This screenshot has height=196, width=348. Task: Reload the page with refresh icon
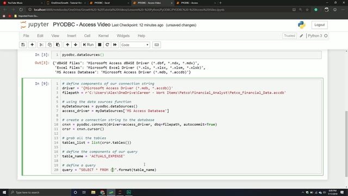tap(21, 10)
